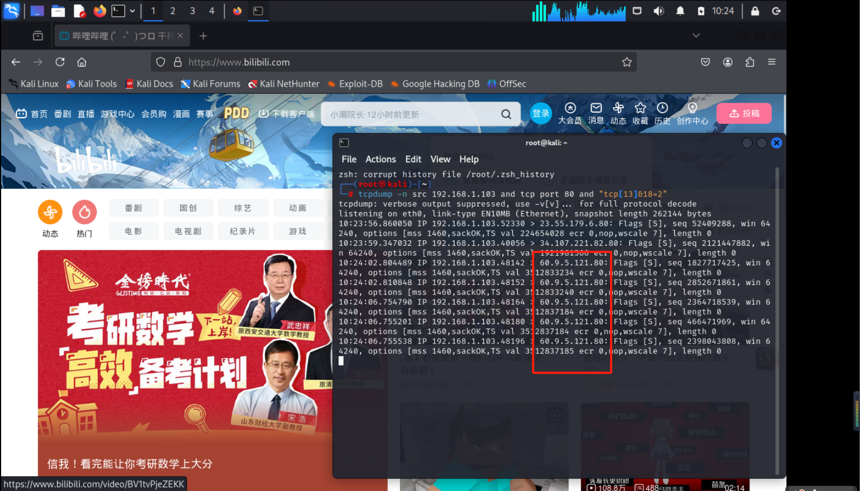
Task: Click the orange 动态 round icon
Action: (x=50, y=212)
